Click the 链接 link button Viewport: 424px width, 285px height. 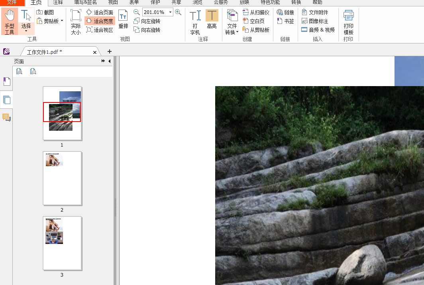point(285,12)
